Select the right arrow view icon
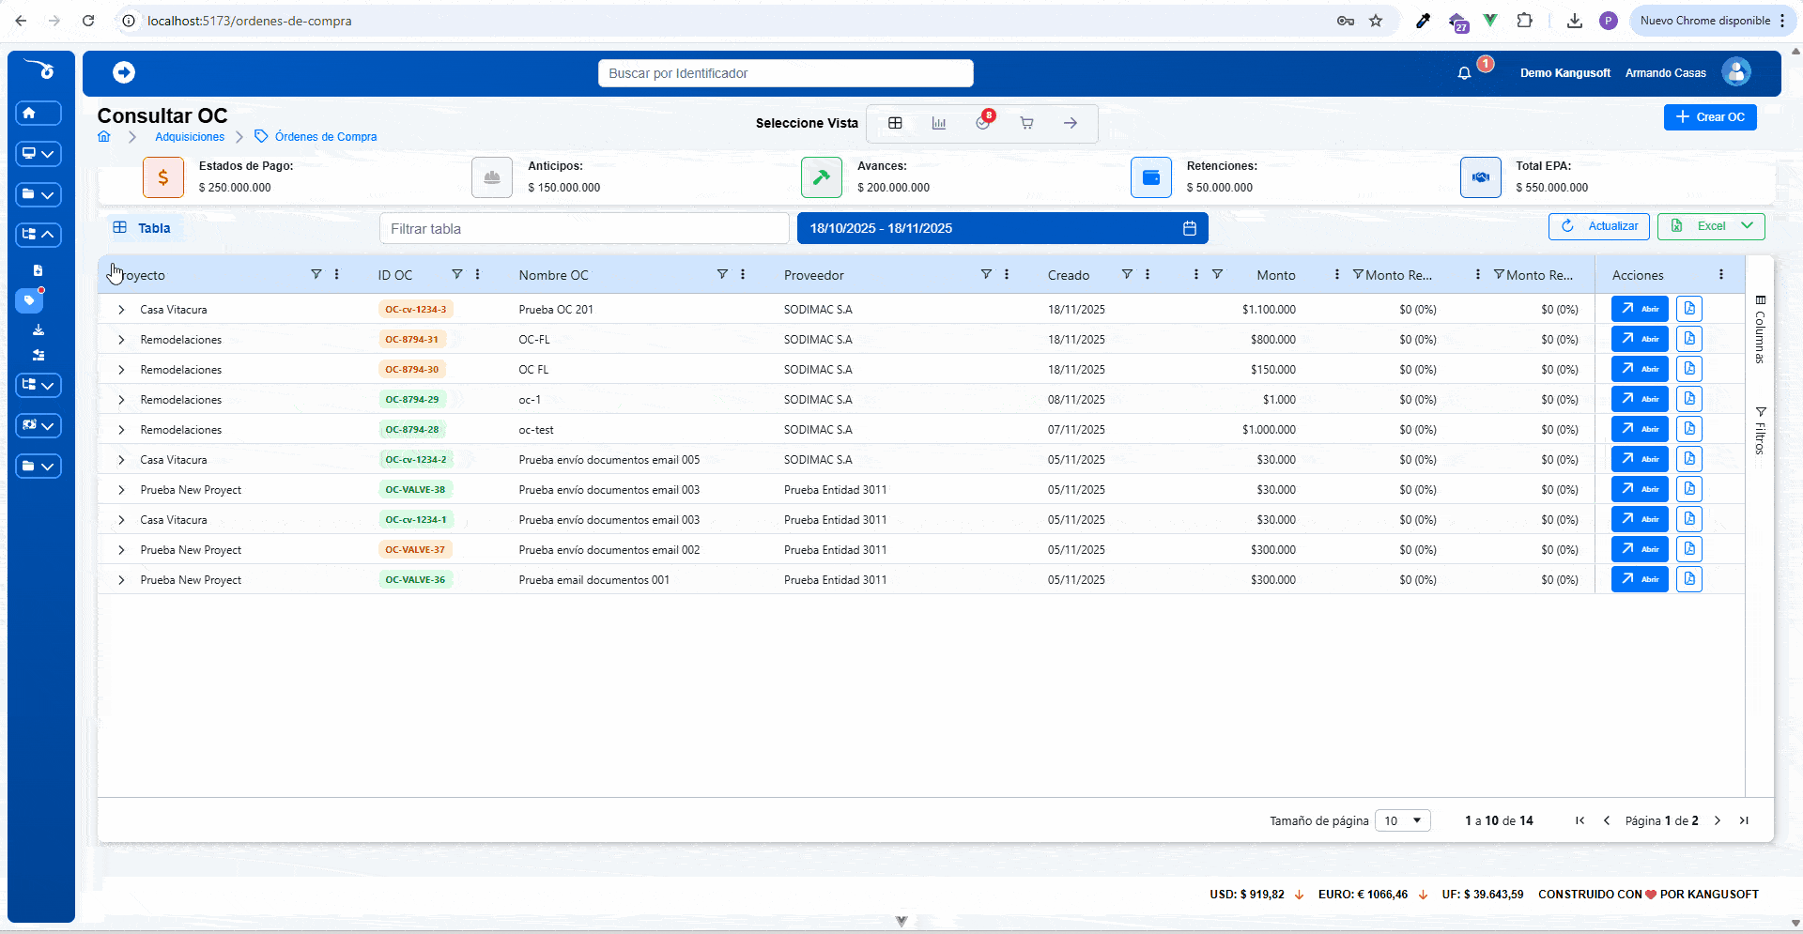 tap(1071, 123)
